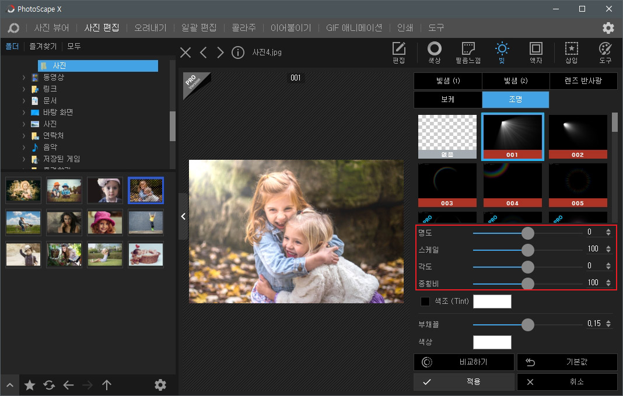Expand the 링크 folder
Viewport: 623px width, 396px height.
point(24,89)
